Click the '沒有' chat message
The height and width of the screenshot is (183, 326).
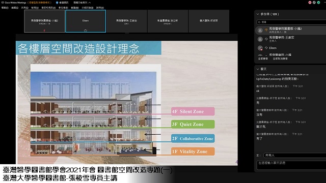[259, 114]
